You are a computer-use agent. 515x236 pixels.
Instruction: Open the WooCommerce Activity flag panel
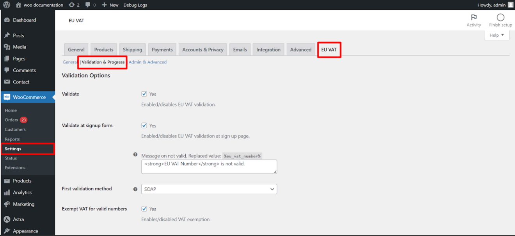474,19
